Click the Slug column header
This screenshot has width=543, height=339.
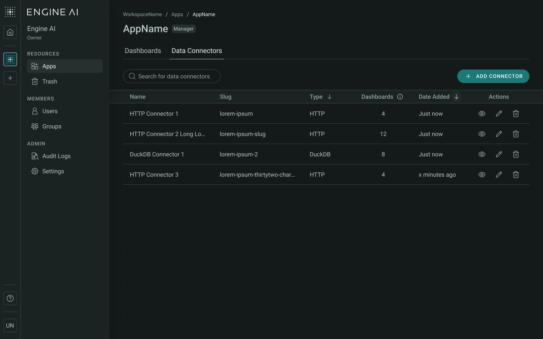tap(226, 97)
